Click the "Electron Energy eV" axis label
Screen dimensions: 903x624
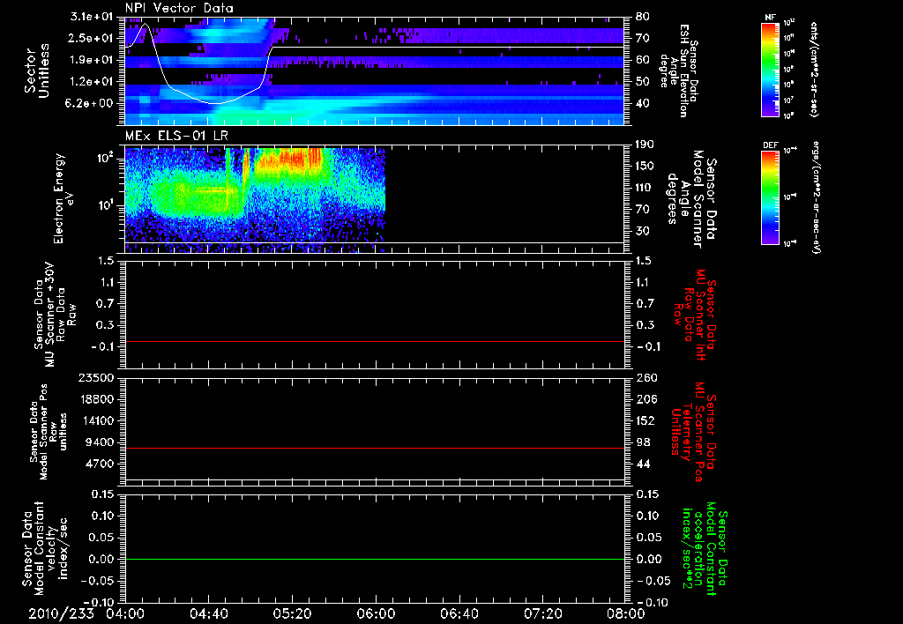click(x=64, y=198)
